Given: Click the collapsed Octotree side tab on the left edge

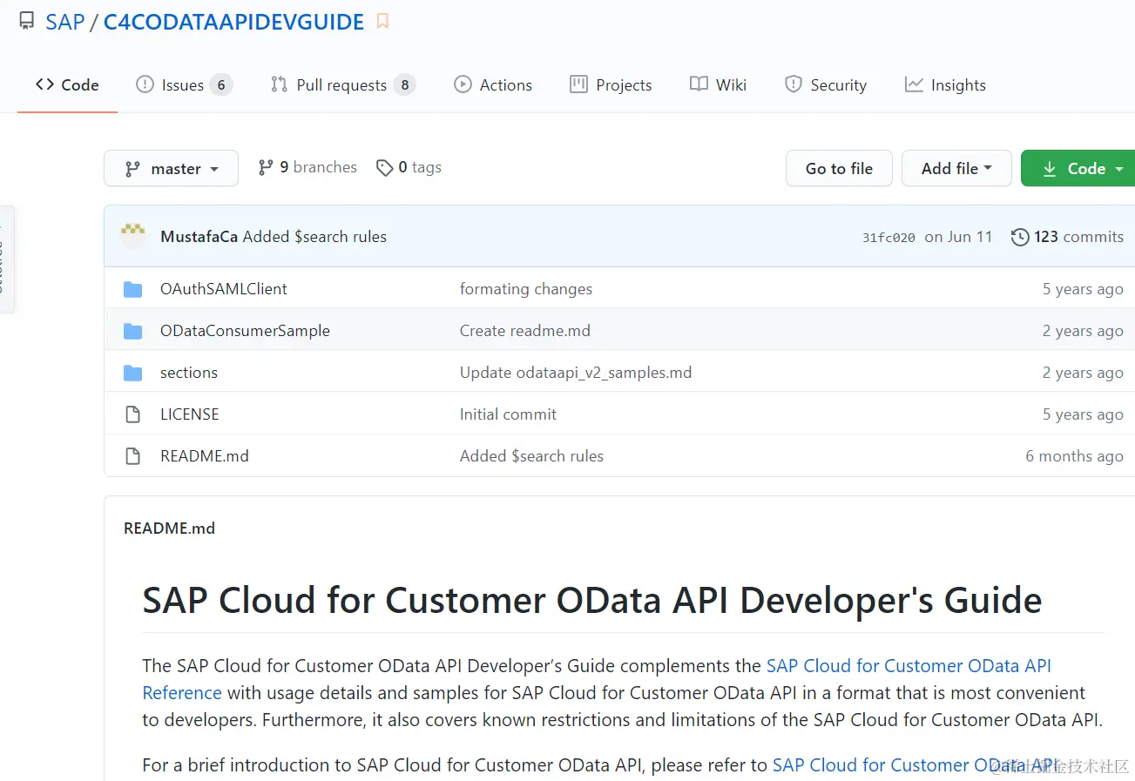Looking at the screenshot, I should pyautogui.click(x=7, y=259).
